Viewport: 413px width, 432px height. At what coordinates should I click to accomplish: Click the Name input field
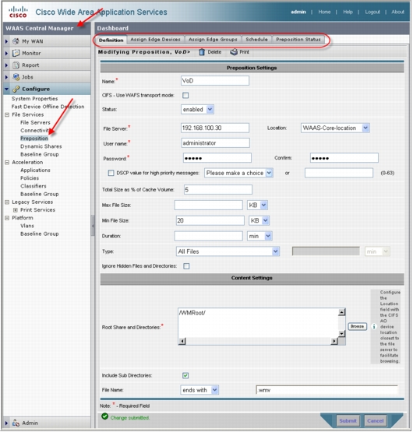(215, 81)
